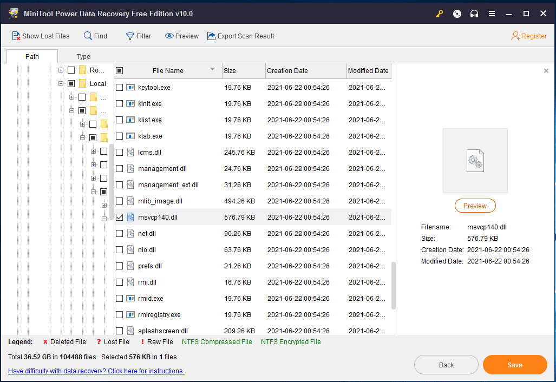This screenshot has height=382, width=556.
Task: Click the kinit.exe file icon
Action: pos(130,103)
